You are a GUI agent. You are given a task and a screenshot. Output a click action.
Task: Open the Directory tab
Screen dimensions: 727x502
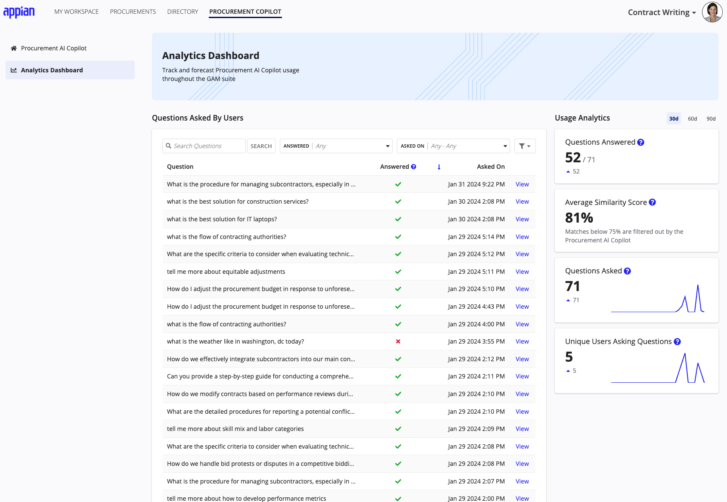click(x=183, y=12)
